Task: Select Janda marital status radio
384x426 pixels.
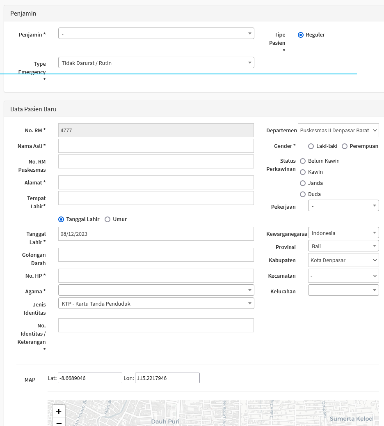Action: (x=303, y=183)
